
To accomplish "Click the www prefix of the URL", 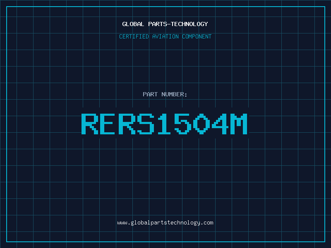I will tap(122, 223).
